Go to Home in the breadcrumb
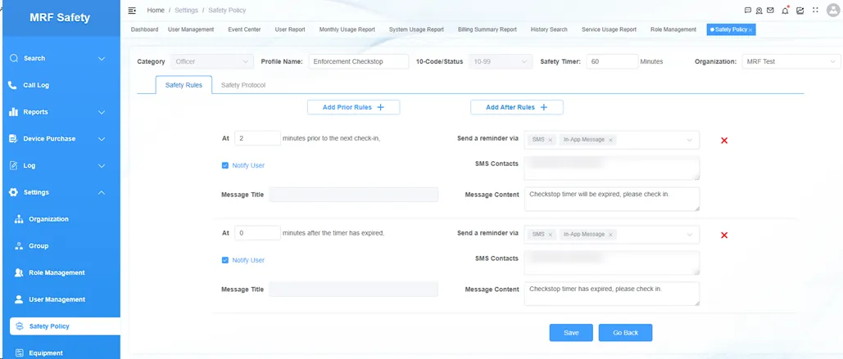This screenshot has width=843, height=359. (x=156, y=10)
